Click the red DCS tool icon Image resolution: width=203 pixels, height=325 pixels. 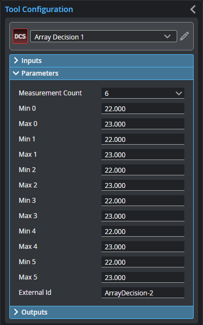(20, 36)
